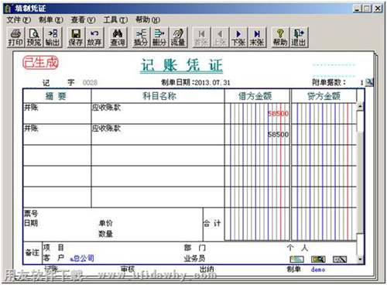387x285 pixels.
Task: Click the 已生成 red stamp
Action: point(41,63)
